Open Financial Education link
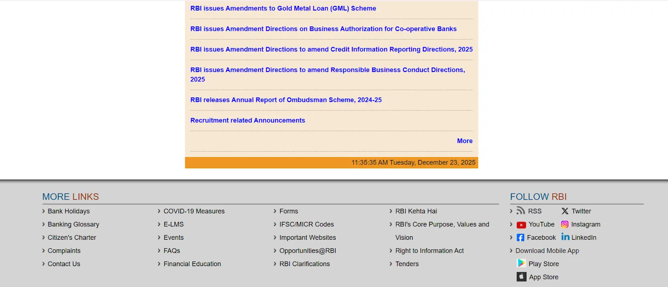The height and width of the screenshot is (287, 668). [x=192, y=264]
